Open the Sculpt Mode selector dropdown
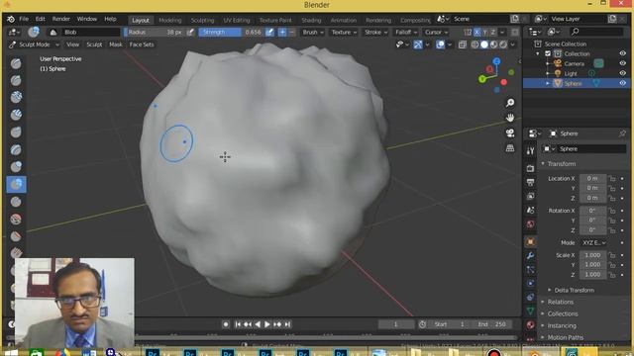Viewport: 634px width, 356px height. 35,44
